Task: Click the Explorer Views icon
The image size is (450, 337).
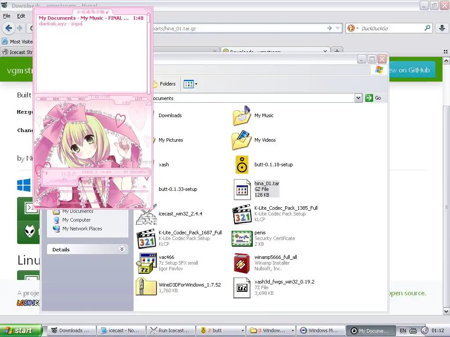Action: 189,84
